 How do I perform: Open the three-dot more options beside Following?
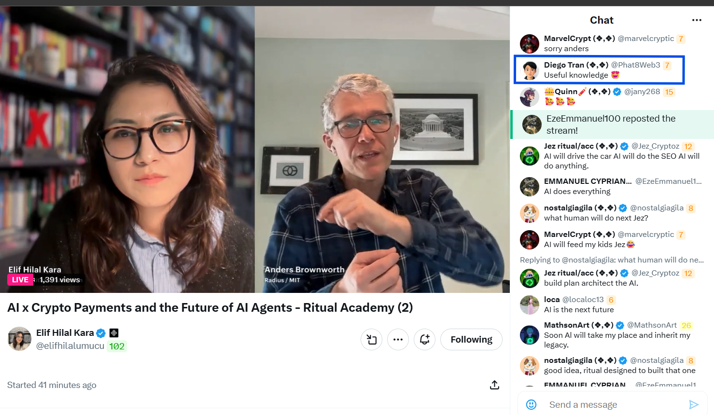point(398,340)
